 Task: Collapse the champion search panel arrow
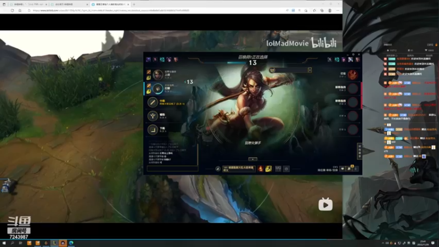(309, 70)
